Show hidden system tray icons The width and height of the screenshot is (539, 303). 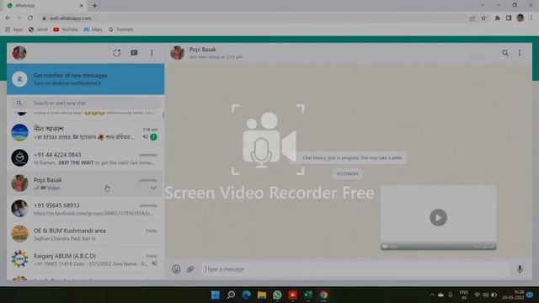tap(432, 295)
